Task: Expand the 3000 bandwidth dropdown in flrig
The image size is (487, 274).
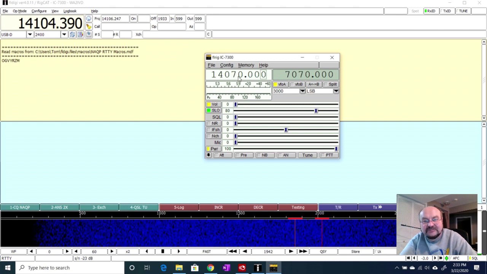Action: pyautogui.click(x=302, y=91)
